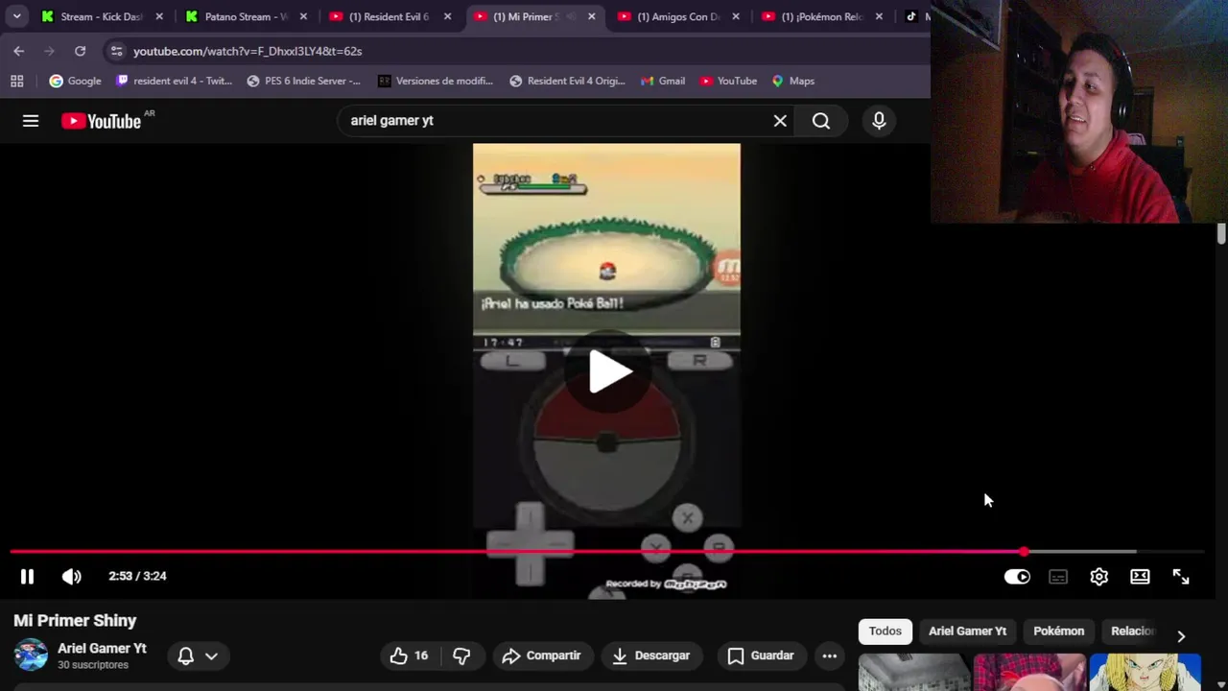The height and width of the screenshot is (691, 1228).
Task: Close the Resident Evil 6 tab
Action: click(447, 16)
